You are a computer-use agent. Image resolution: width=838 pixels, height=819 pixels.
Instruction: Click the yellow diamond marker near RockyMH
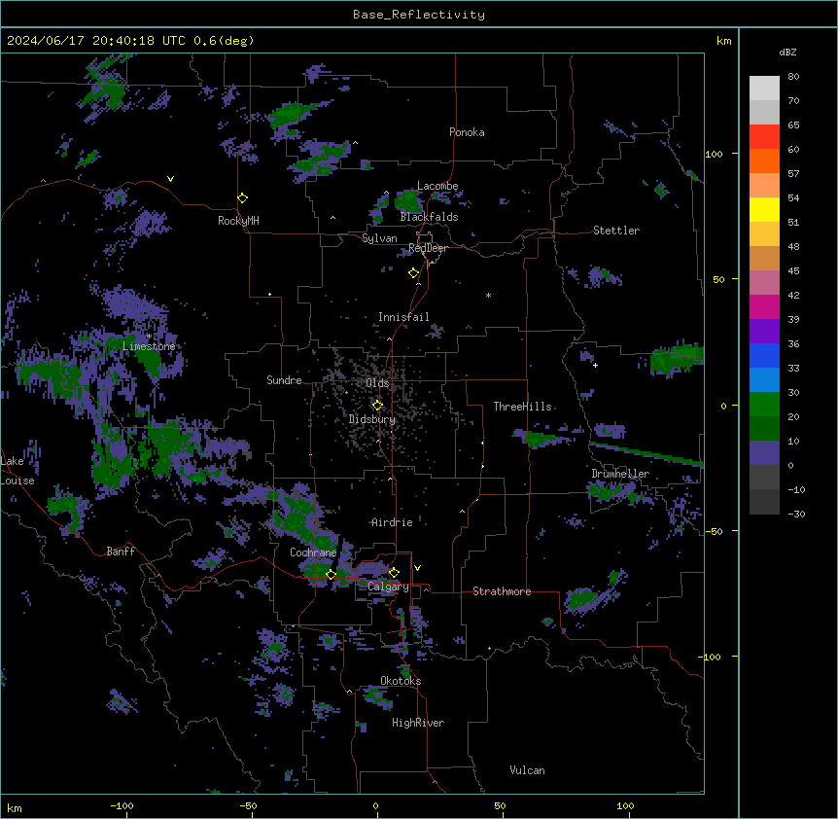[243, 198]
